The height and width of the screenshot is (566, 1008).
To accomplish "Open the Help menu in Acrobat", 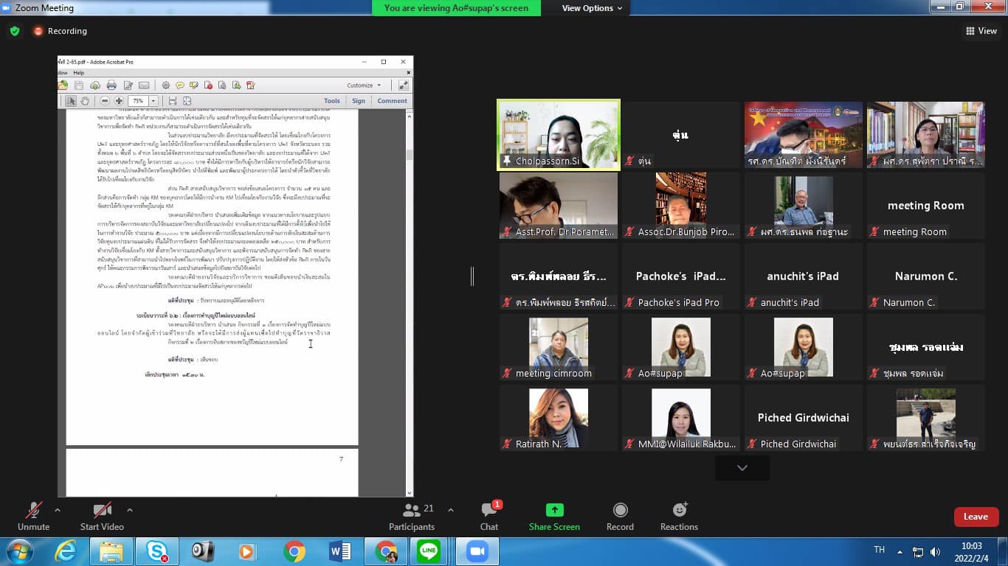I will pos(78,73).
